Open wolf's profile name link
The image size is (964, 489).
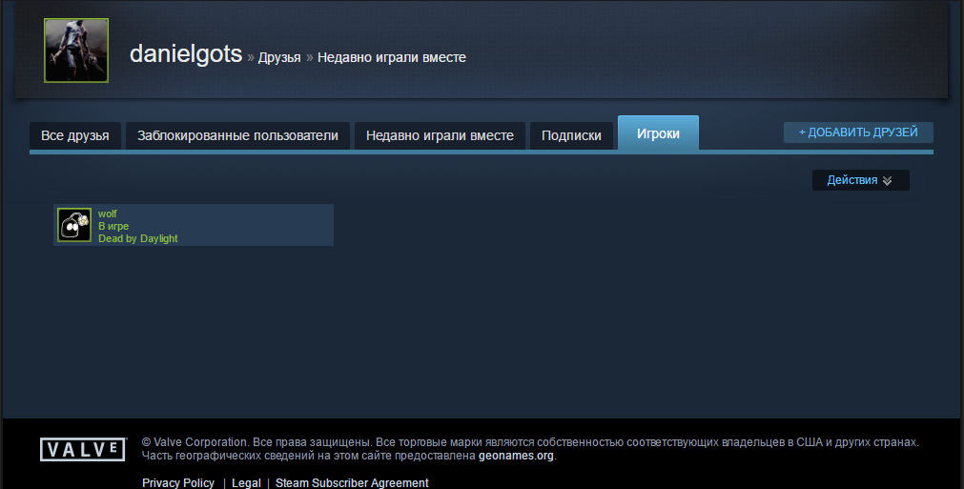[x=108, y=214]
